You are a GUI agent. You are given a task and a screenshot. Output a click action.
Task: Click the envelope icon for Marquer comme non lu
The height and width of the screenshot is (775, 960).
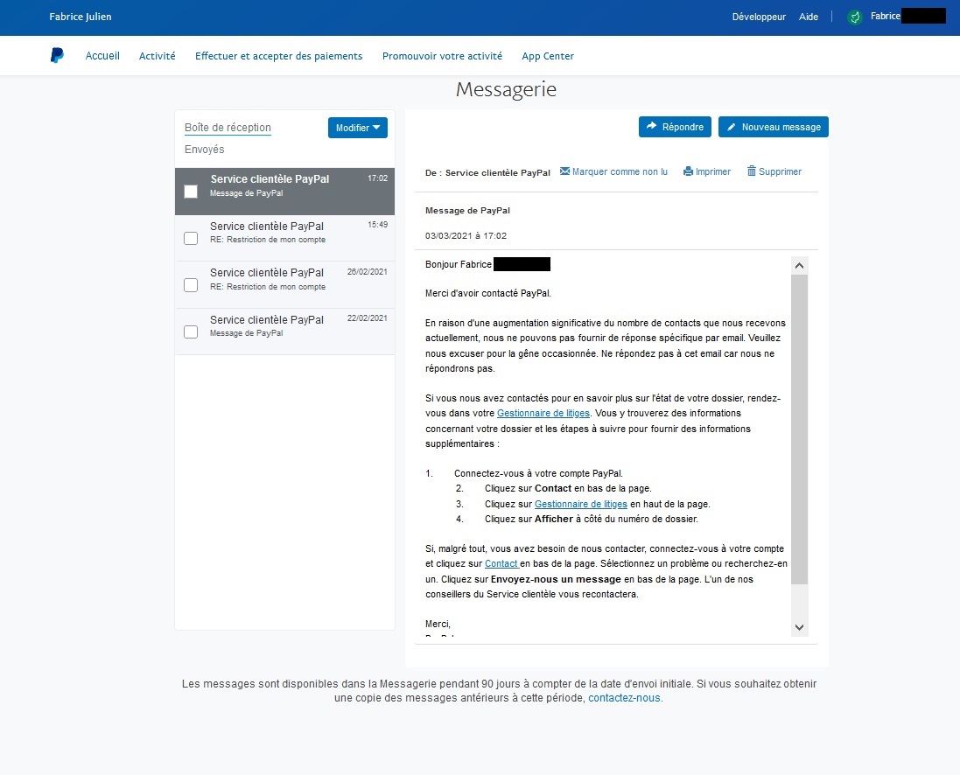click(x=564, y=171)
